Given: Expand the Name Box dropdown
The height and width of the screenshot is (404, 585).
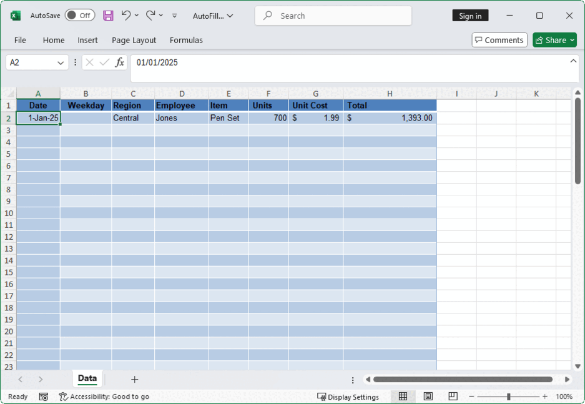Looking at the screenshot, I should point(61,62).
